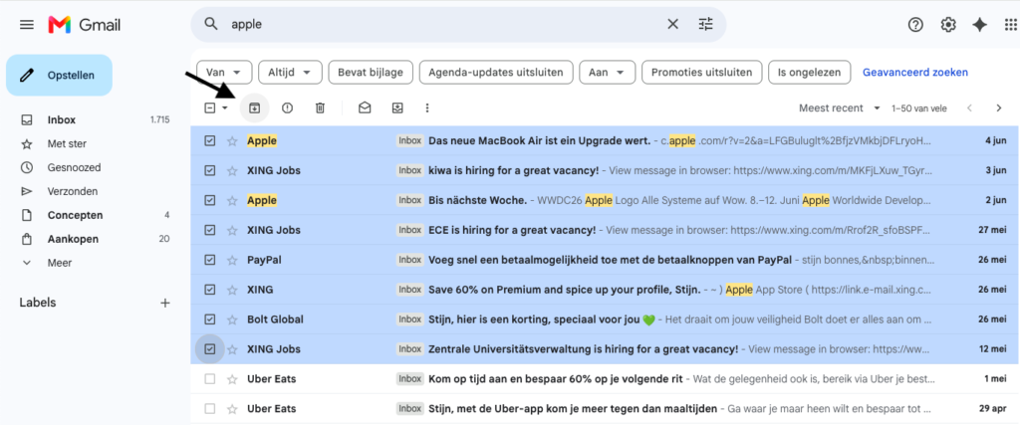
Task: Open search options sliders icon
Action: click(706, 24)
